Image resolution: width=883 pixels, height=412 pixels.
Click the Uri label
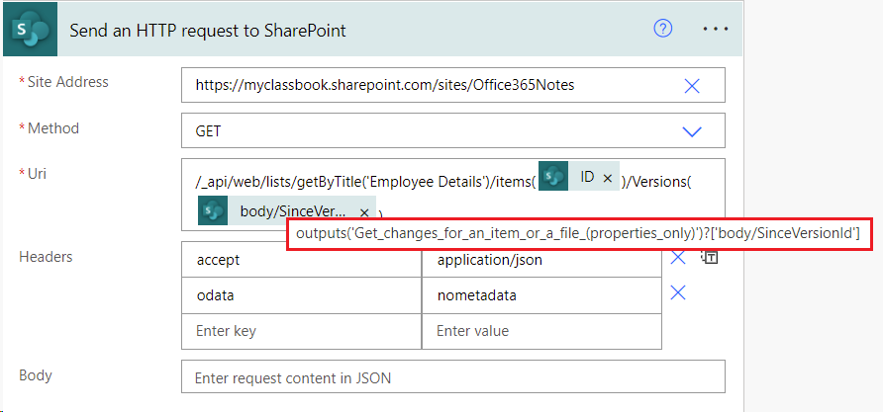pyautogui.click(x=37, y=174)
